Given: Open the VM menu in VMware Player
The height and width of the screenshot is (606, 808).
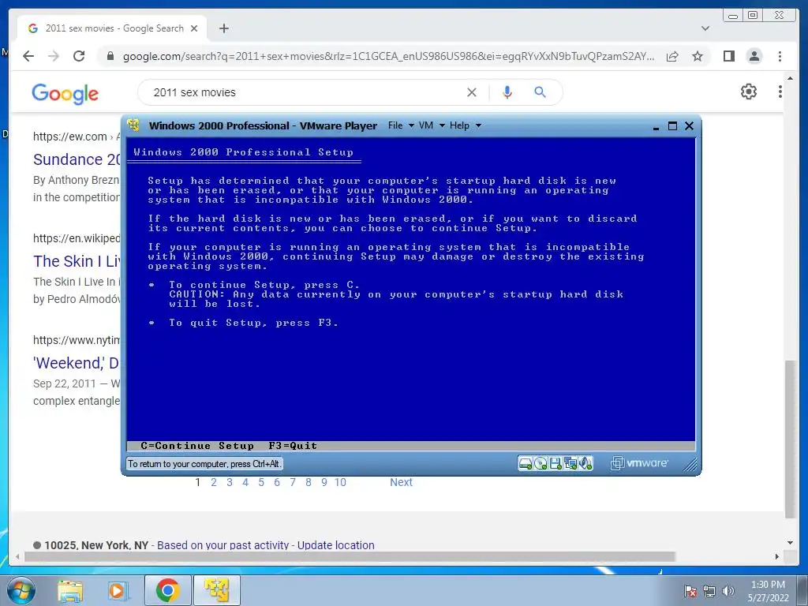Looking at the screenshot, I should click(431, 125).
